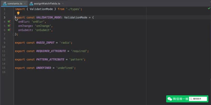The width and height of the screenshot is (211, 105).
Task: Click the WeChat search box reading 偏向技术
Action: pyautogui.click(x=198, y=99)
